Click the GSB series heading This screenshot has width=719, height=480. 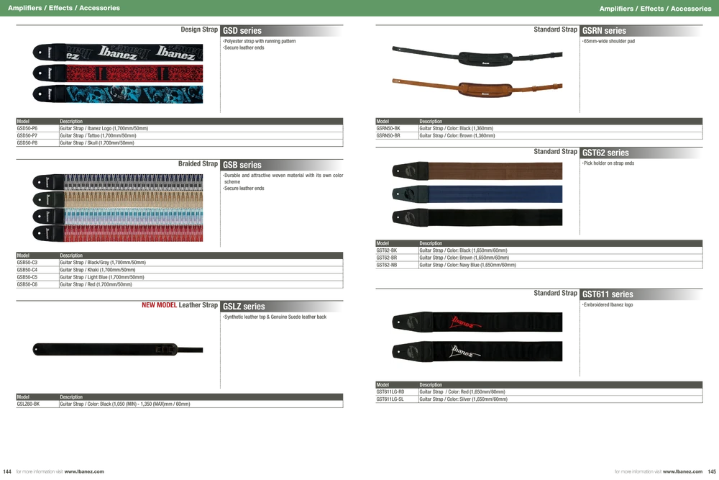click(x=242, y=165)
